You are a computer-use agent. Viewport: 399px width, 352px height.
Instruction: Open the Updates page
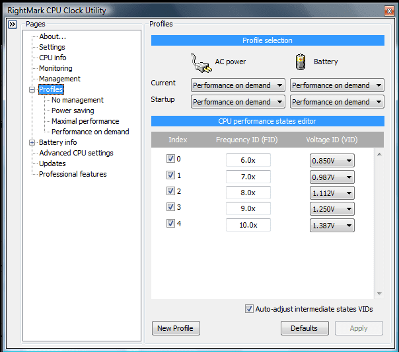point(52,163)
